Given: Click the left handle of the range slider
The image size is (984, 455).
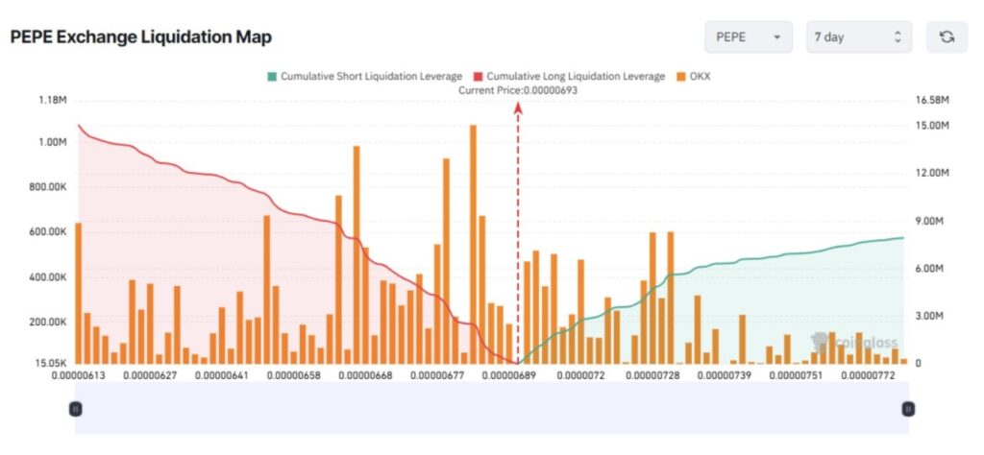Looking at the screenshot, I should (76, 409).
